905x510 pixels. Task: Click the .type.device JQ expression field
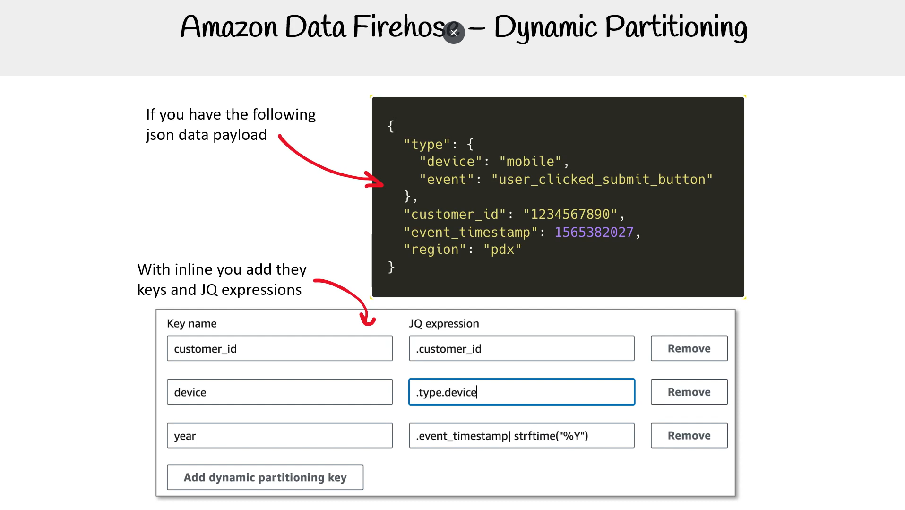[522, 392]
